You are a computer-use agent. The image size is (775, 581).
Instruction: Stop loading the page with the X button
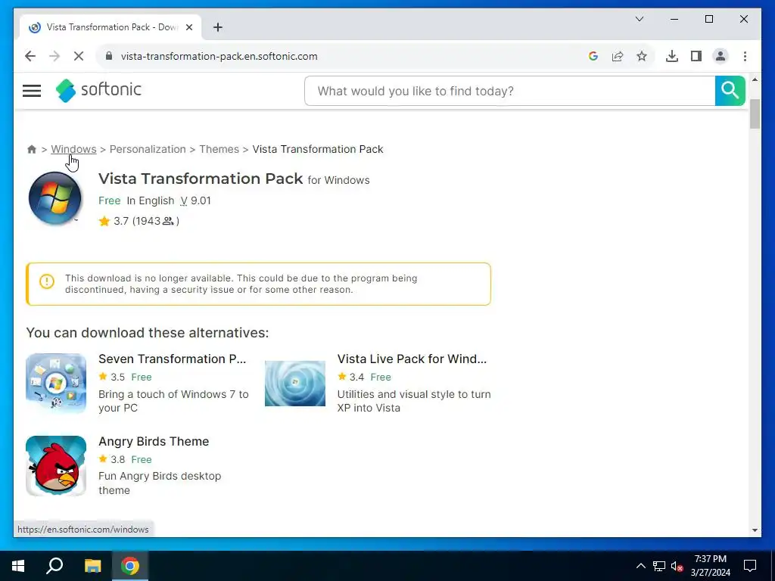point(79,56)
